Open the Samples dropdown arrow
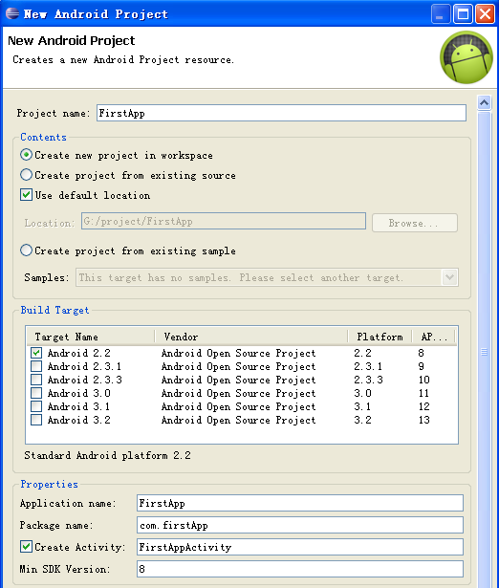Image resolution: width=499 pixels, height=588 pixels. (450, 277)
